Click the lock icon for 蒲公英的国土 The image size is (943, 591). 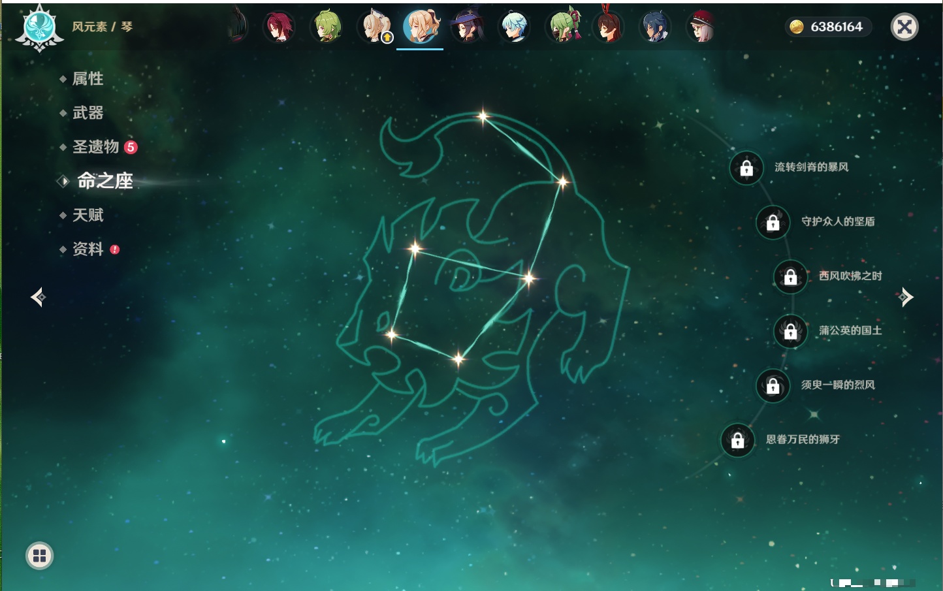click(791, 331)
